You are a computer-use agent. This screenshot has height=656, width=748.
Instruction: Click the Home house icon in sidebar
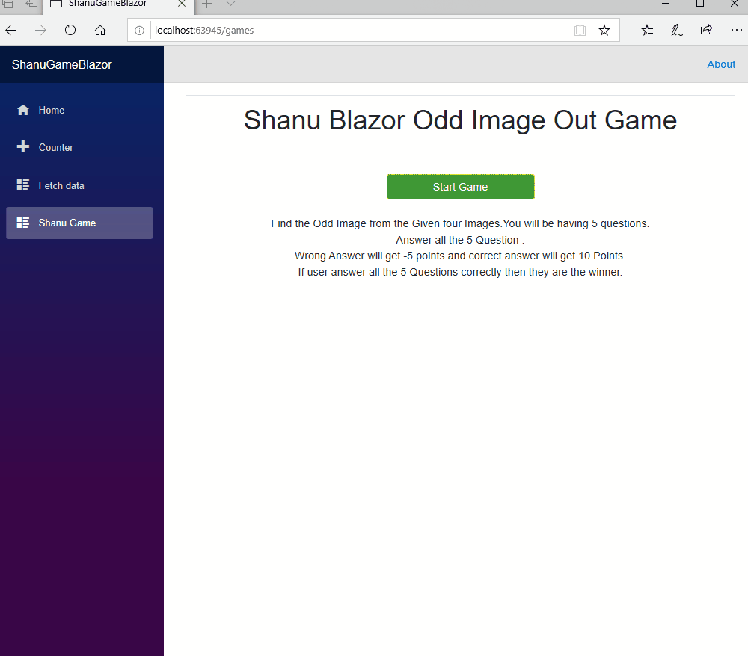(x=23, y=110)
